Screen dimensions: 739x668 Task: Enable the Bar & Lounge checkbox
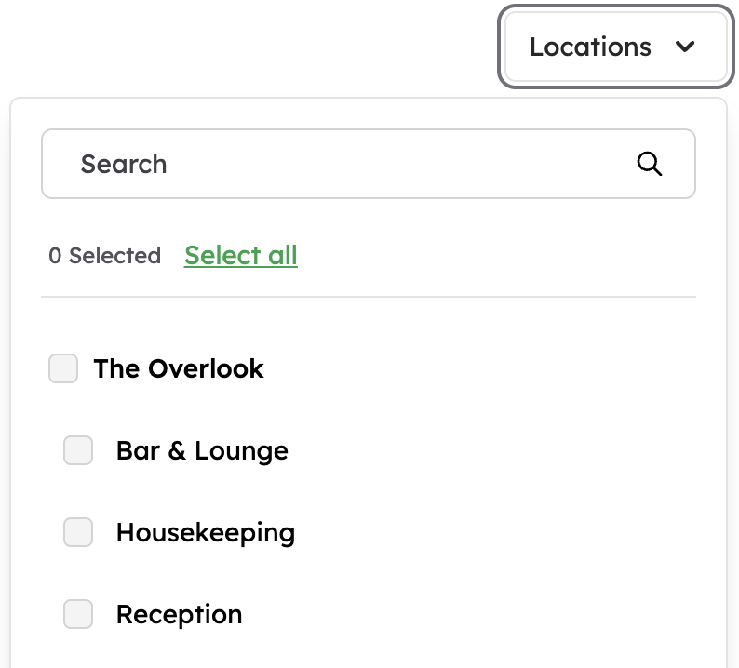(x=78, y=450)
